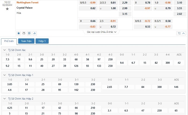Collapse markets with the 72 counter button
This screenshot has width=188, height=115.
click(x=181, y=33)
